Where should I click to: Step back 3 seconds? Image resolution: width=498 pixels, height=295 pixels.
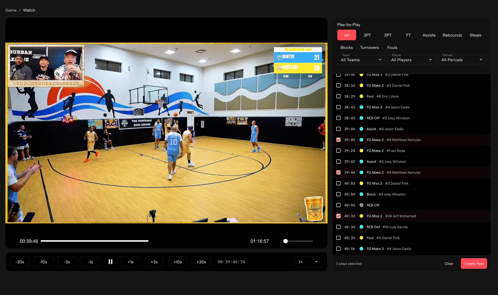[67, 262]
